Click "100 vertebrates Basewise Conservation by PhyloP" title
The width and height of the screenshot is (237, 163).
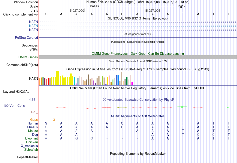coord(138,100)
